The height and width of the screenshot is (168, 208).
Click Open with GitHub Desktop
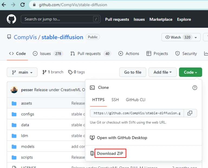[x=122, y=138]
